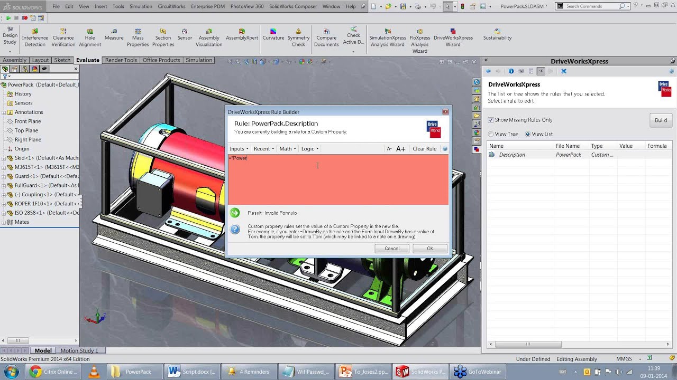Switch to the Office Products tab
The height and width of the screenshot is (380, 677).
tap(161, 60)
